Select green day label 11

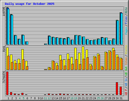coord(45,98)
